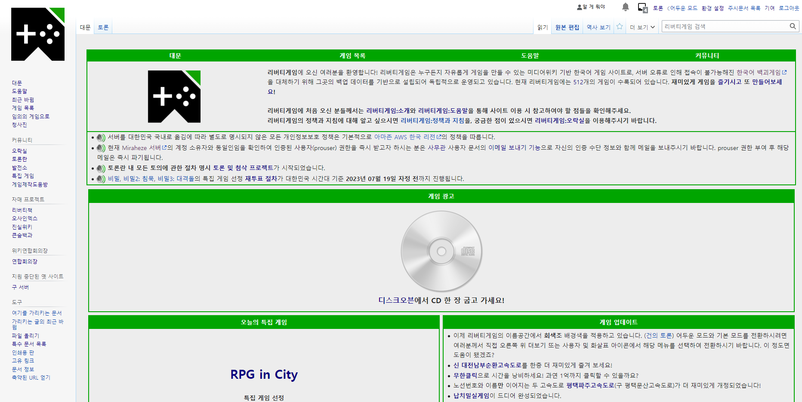Expand the 더 보기 dropdown menu
Viewport: 802px width, 402px height.
click(x=642, y=27)
